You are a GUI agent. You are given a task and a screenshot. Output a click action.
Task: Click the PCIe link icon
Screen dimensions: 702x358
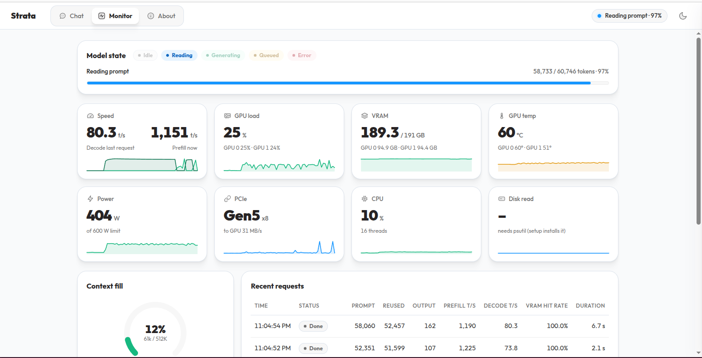(x=227, y=199)
